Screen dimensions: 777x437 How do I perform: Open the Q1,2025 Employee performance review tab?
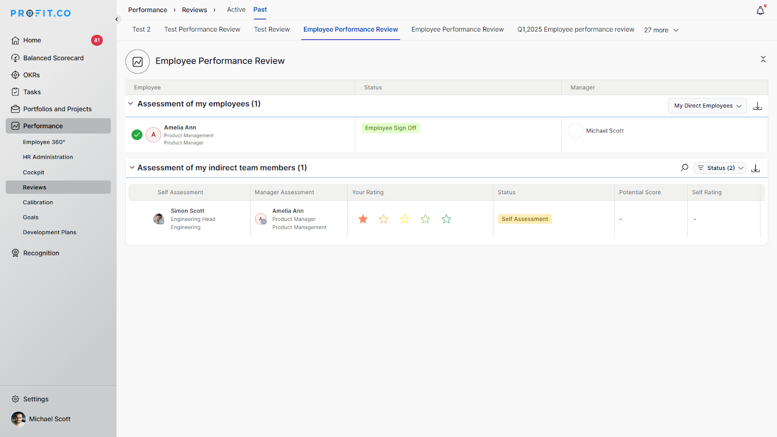tap(575, 30)
